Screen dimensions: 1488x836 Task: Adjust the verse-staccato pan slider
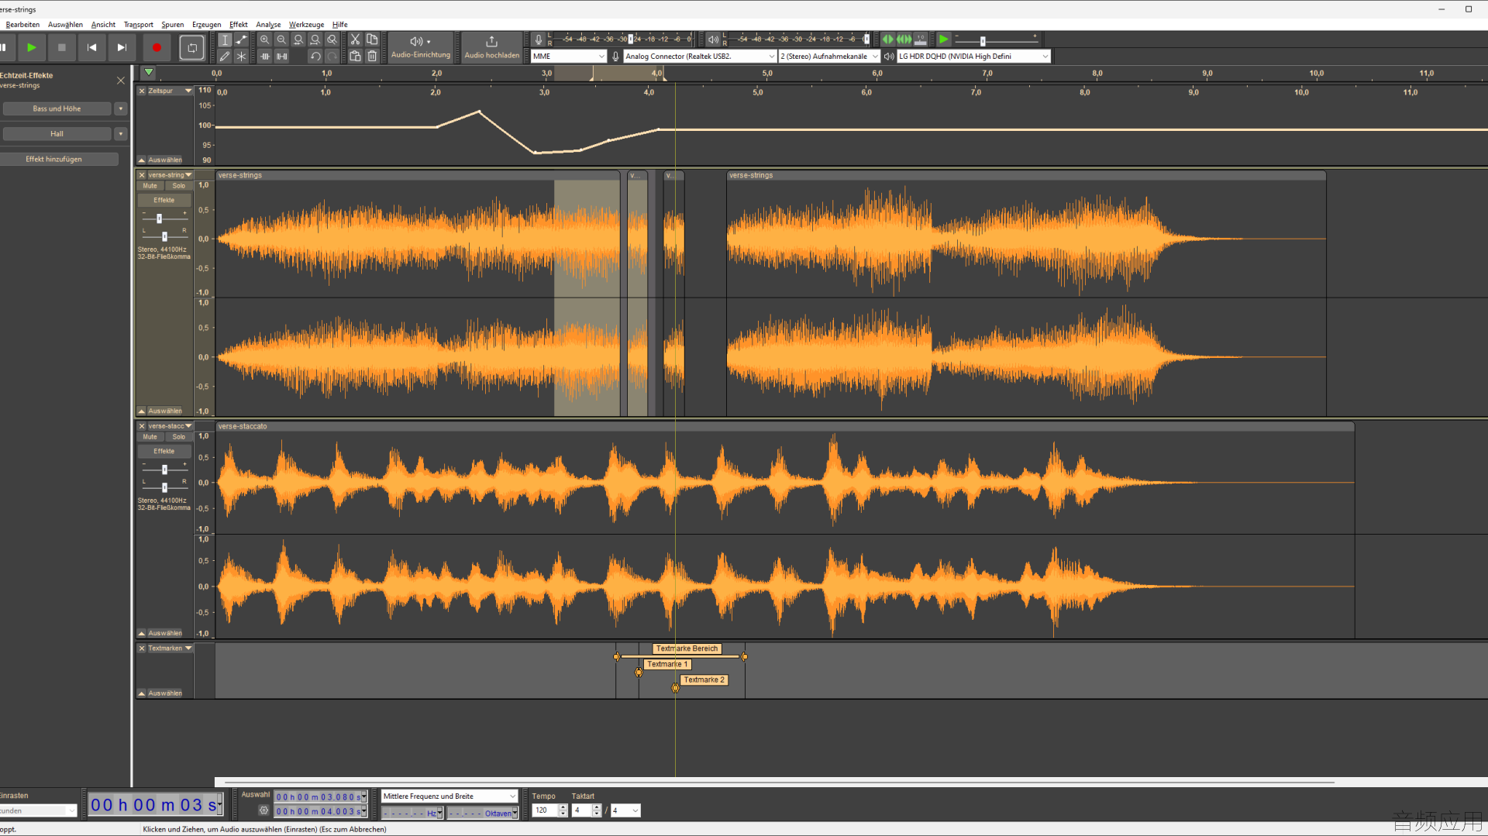(x=164, y=488)
